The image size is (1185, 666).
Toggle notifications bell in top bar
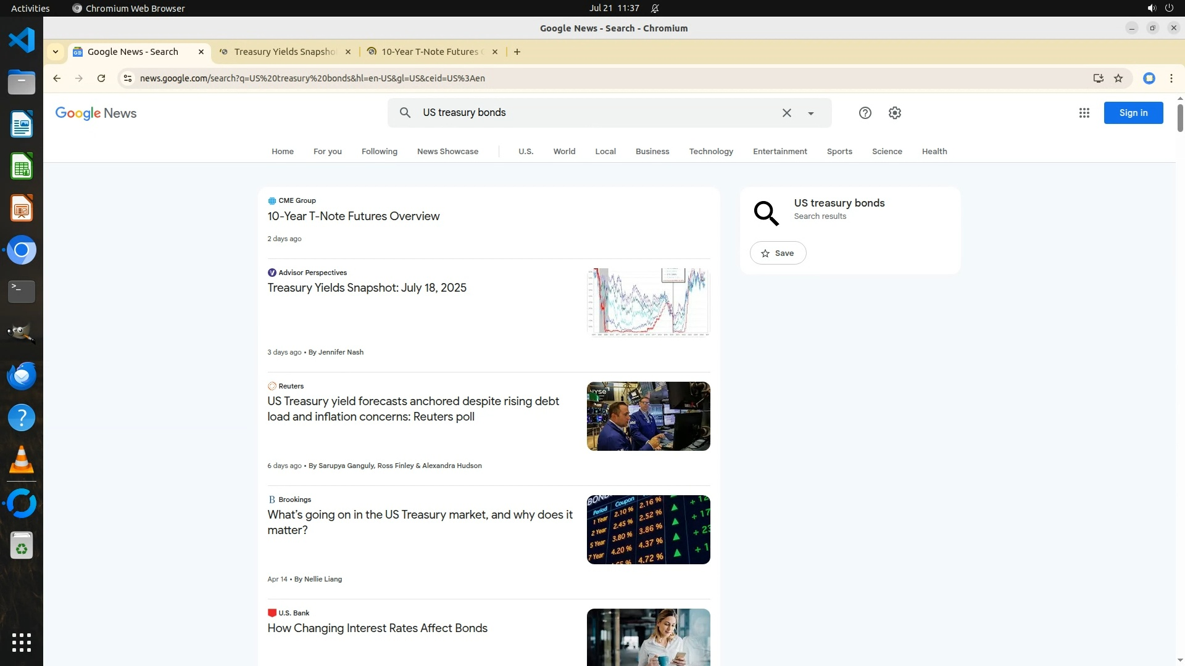pos(655,8)
